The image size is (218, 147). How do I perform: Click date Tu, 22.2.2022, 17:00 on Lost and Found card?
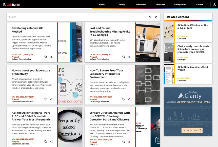pos(101,56)
